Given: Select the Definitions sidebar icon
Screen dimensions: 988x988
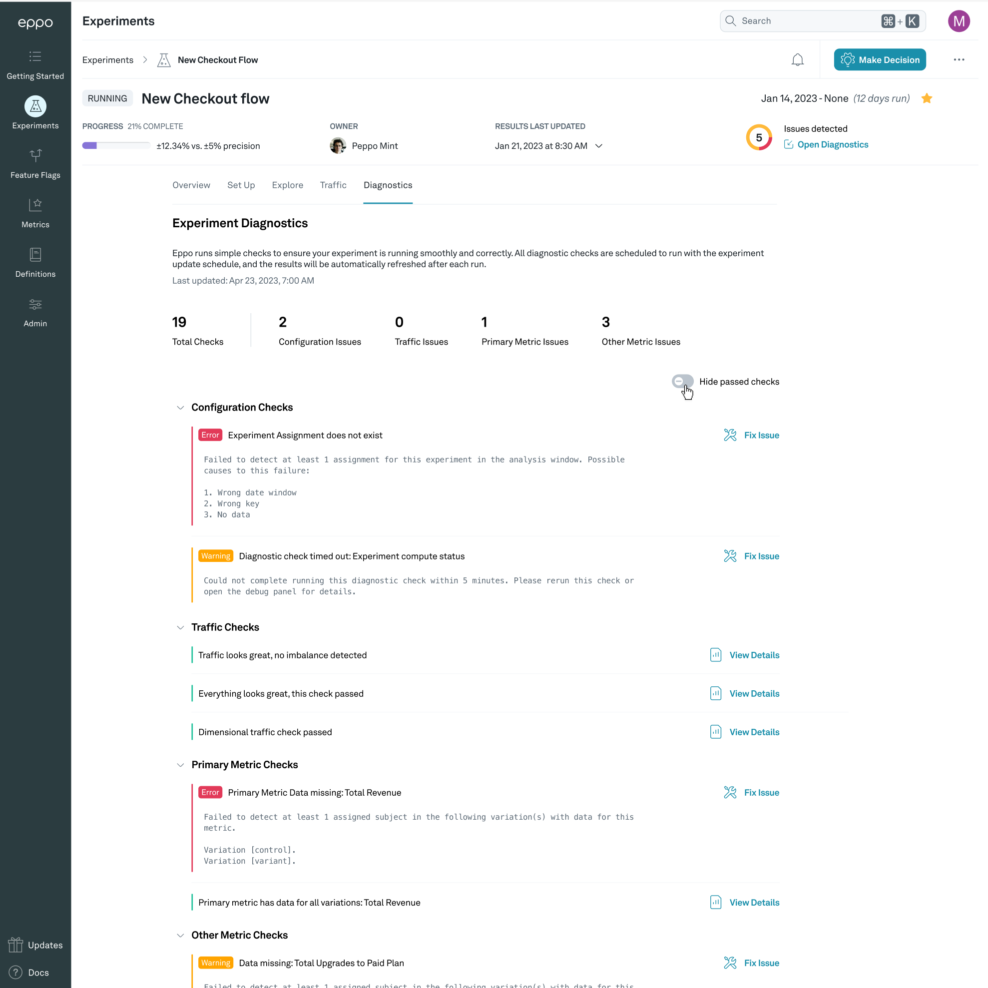Looking at the screenshot, I should [35, 255].
